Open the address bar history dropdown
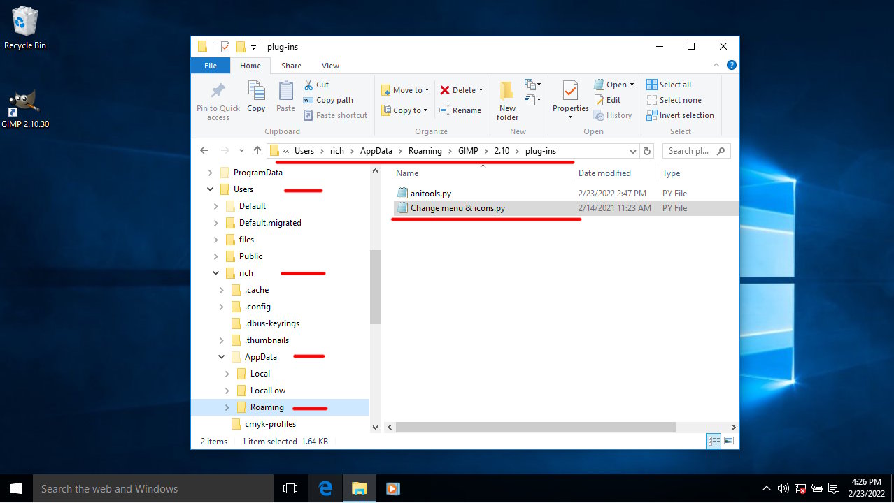Image resolution: width=894 pixels, height=503 pixels. [x=632, y=151]
